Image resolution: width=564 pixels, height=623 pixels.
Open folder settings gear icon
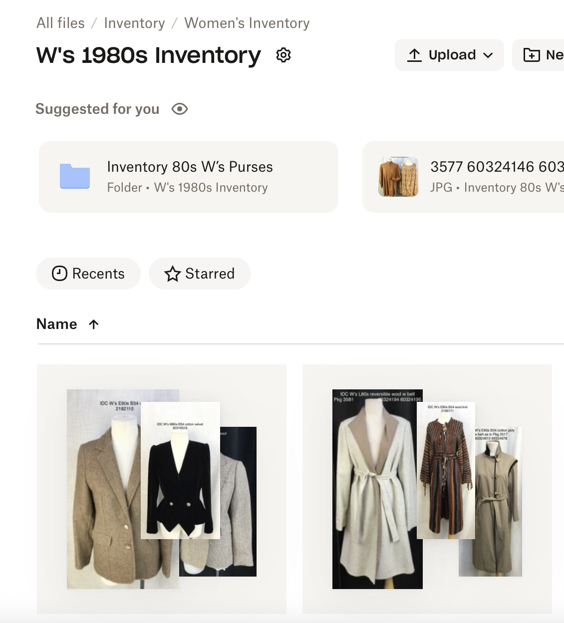pos(283,55)
